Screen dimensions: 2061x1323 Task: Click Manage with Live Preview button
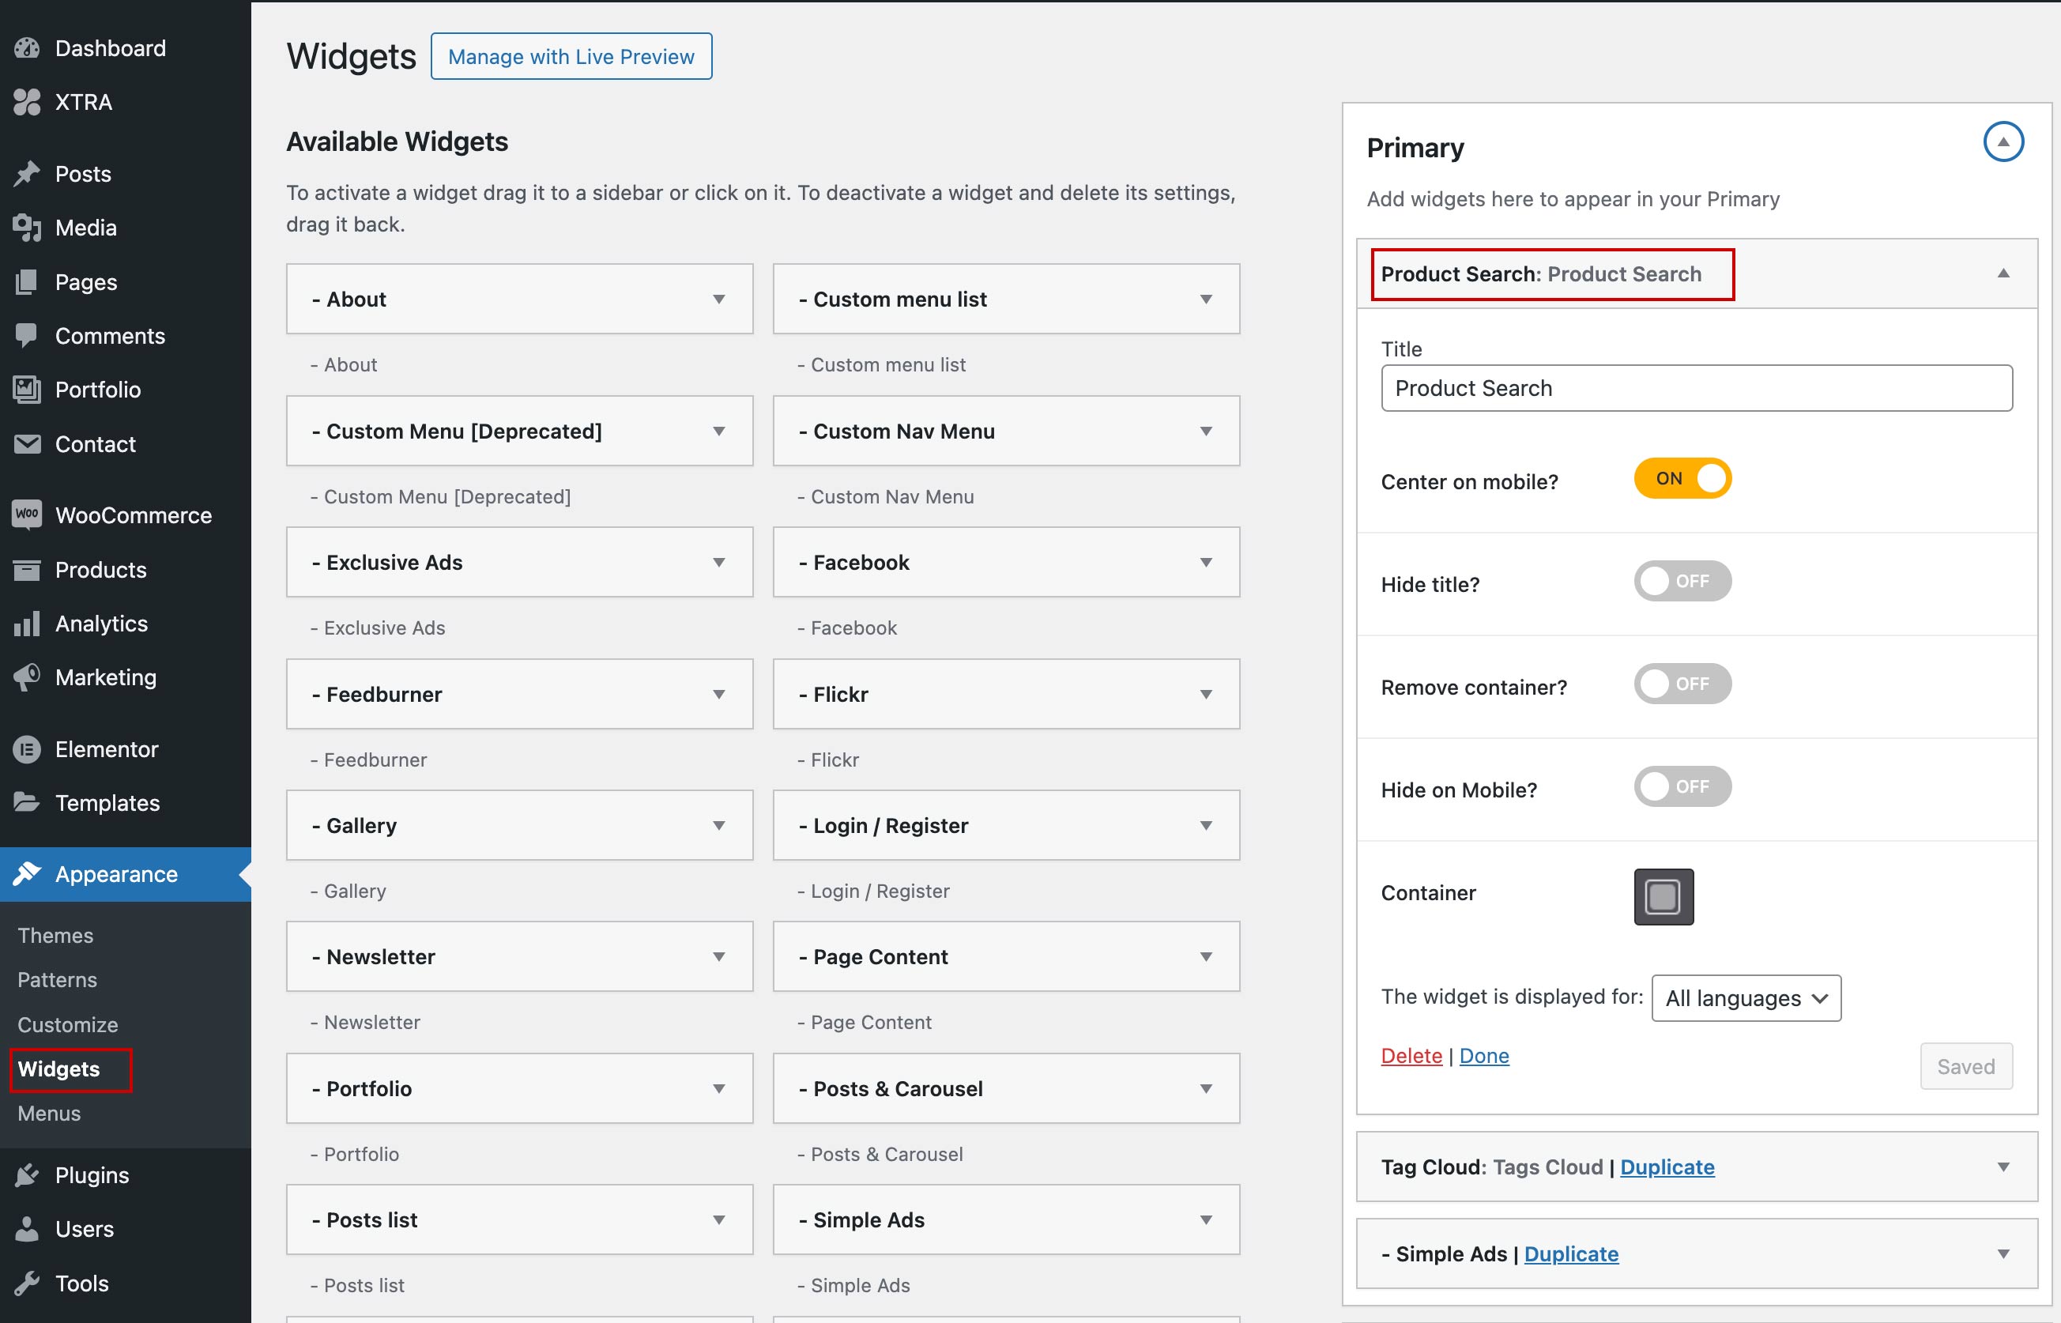pyautogui.click(x=571, y=57)
